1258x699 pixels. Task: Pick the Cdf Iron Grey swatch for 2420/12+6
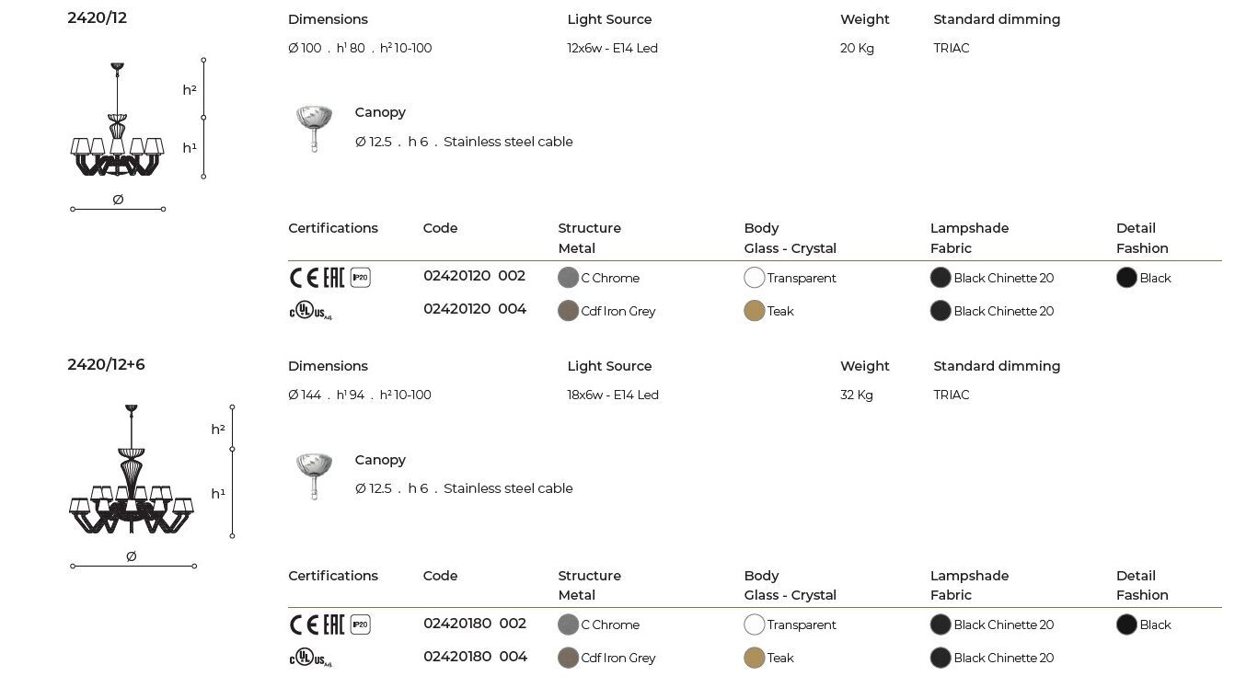pos(569,658)
